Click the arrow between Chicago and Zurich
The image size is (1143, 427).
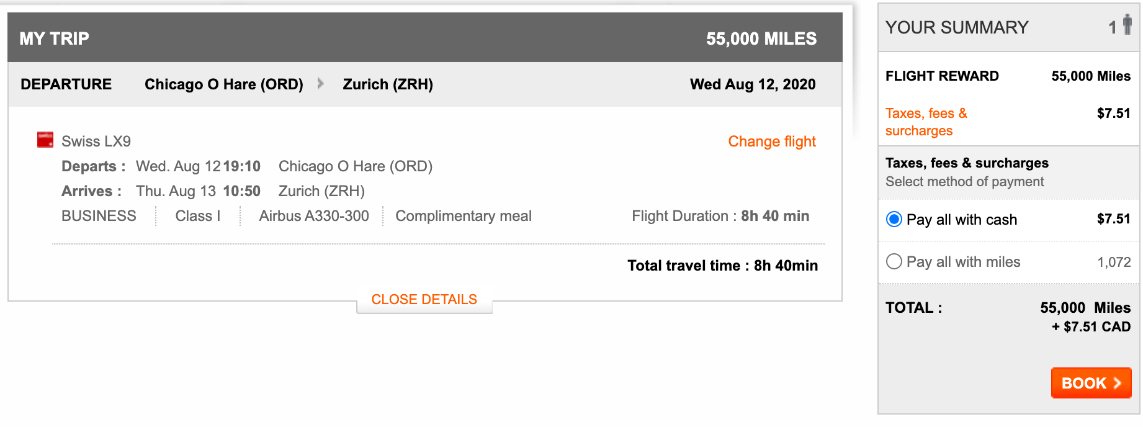coord(320,83)
